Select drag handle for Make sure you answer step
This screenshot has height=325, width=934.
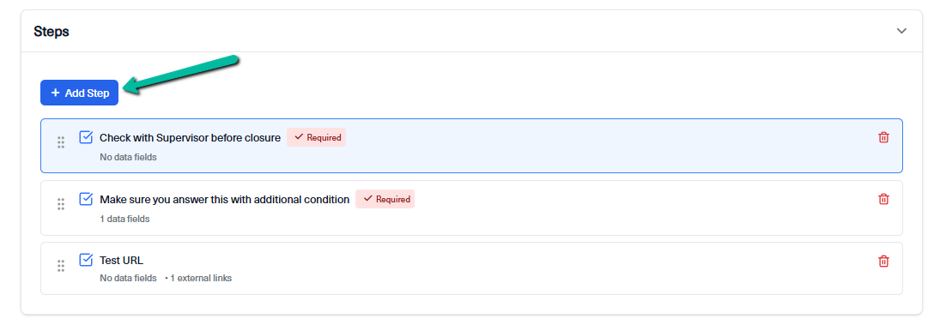tap(61, 204)
